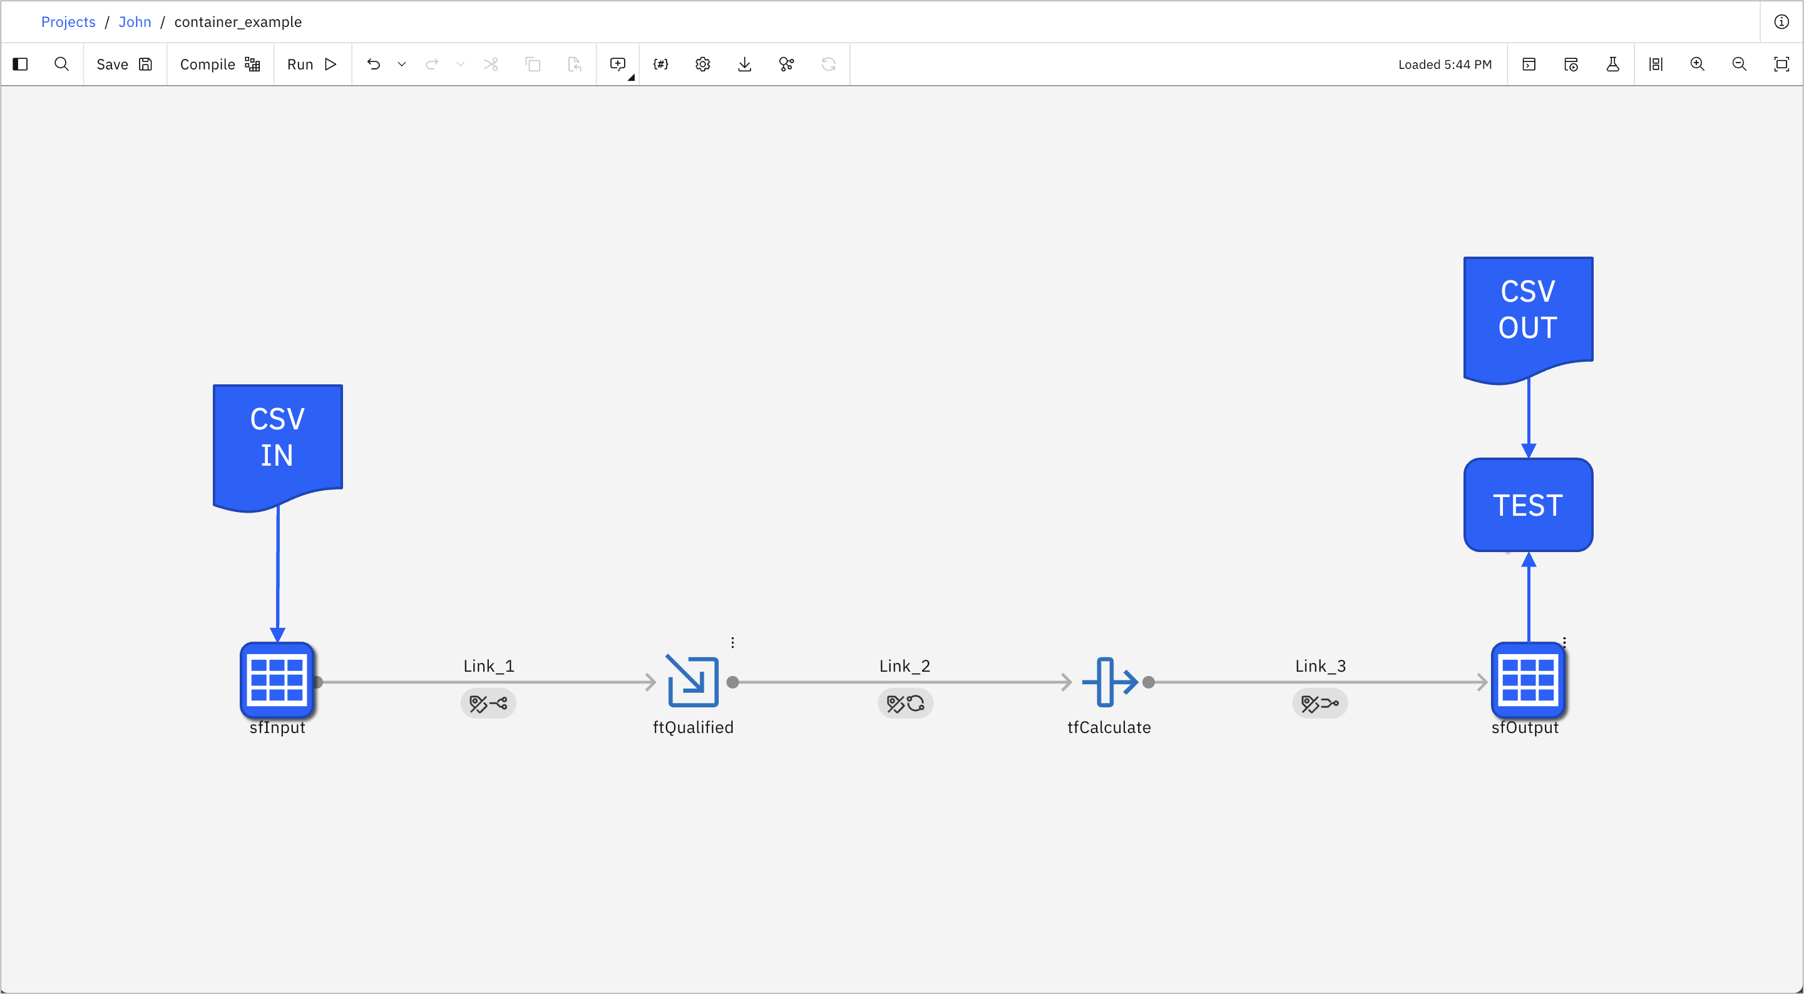Open flow parameters curly-brace icon

[660, 64]
